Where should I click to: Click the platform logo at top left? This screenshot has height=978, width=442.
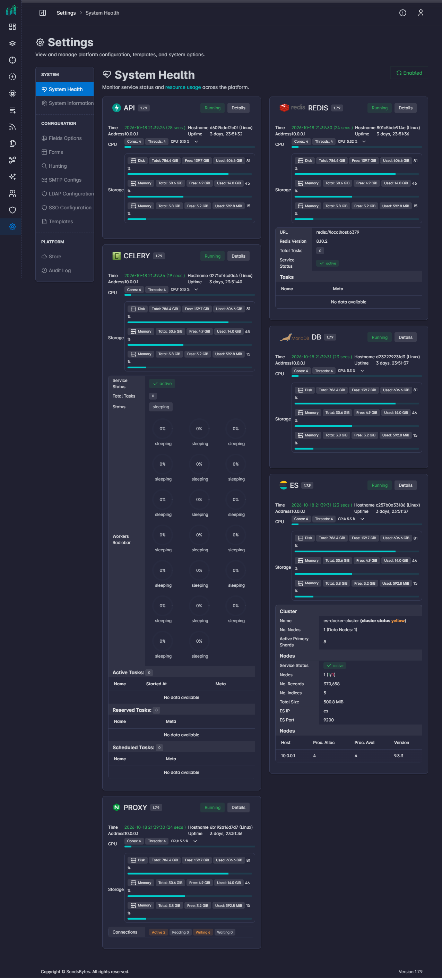[11, 10]
